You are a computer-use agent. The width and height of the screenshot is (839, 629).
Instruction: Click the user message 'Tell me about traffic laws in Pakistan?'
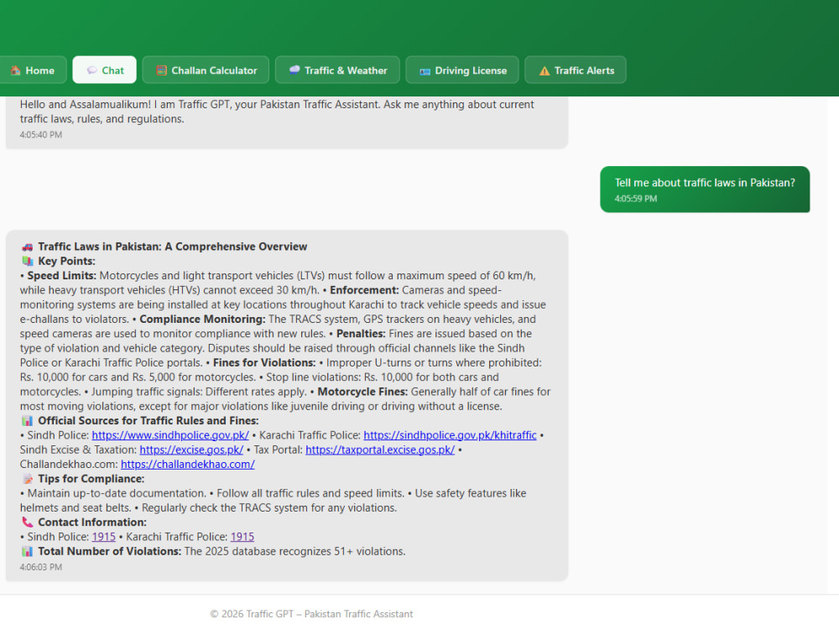pyautogui.click(x=705, y=190)
